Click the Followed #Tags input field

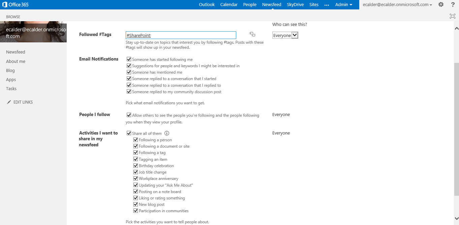pos(181,35)
